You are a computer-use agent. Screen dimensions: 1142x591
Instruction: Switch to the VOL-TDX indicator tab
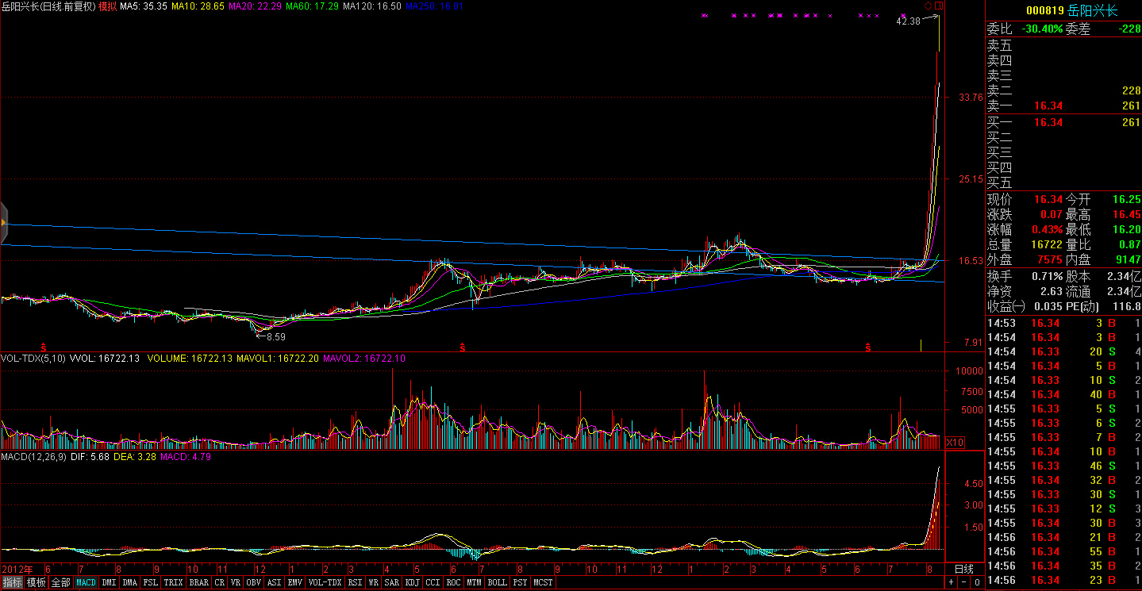[325, 582]
